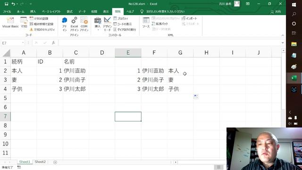The image size is (302, 170).
Task: Click 拡張パック (Expansion Packs)
Action: click(x=159, y=24)
